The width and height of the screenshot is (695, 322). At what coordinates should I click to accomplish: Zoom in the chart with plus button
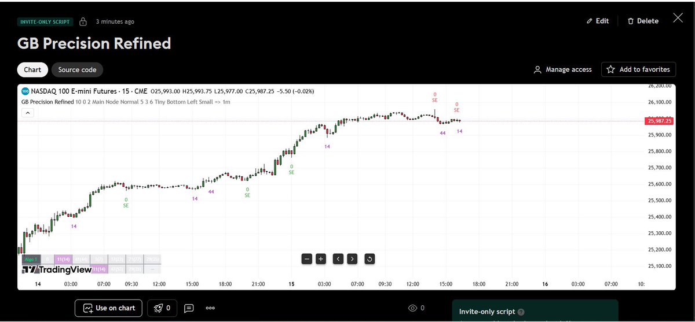pyautogui.click(x=321, y=258)
